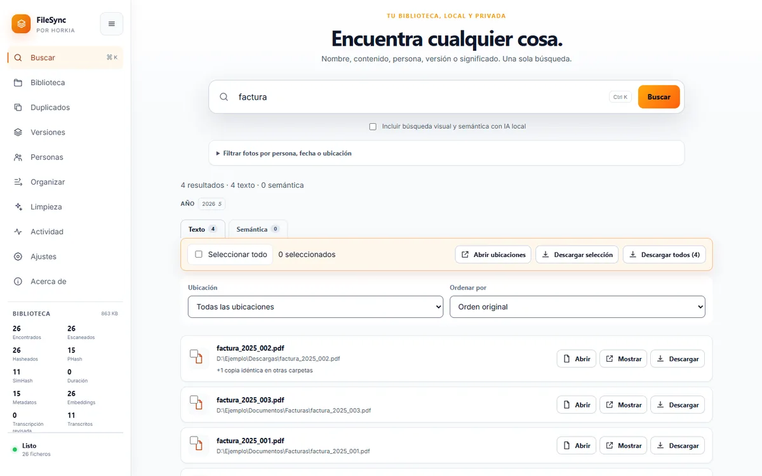
Task: Go to Duplicados in the sidebar
Action: tap(65, 107)
